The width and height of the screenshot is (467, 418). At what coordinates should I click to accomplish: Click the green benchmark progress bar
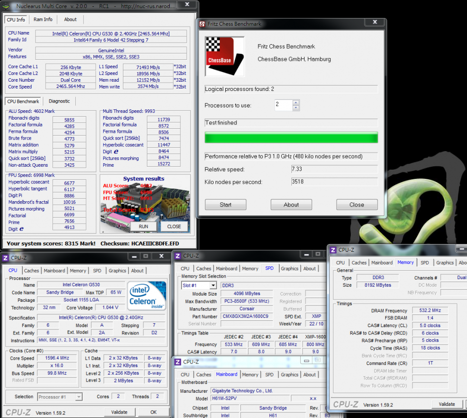291,137
